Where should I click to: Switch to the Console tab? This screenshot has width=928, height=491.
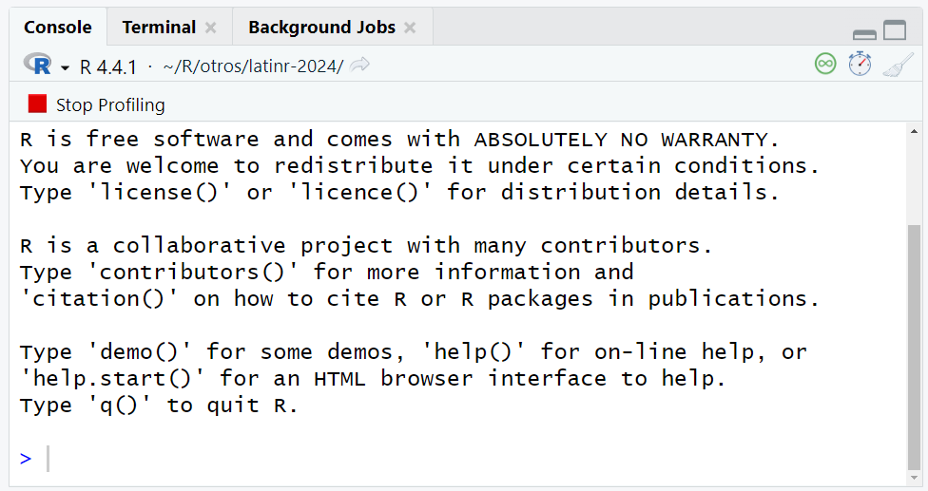tap(58, 28)
